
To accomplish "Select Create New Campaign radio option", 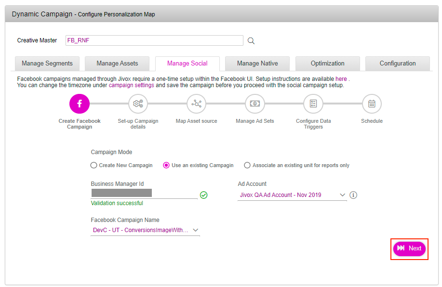I will point(94,165).
